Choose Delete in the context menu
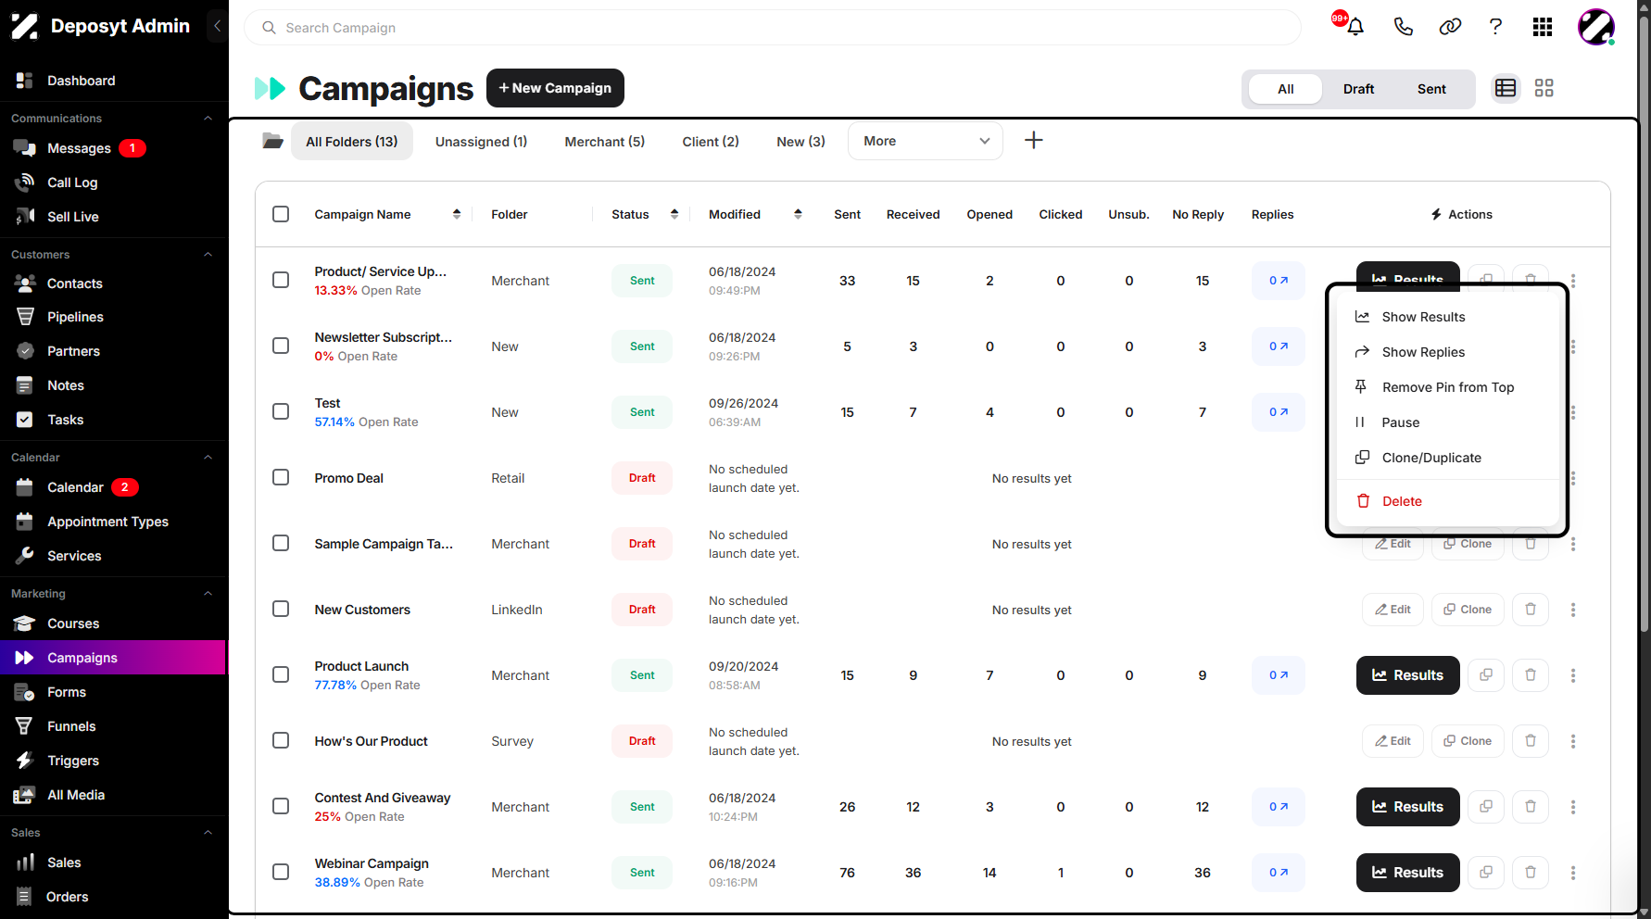Viewport: 1651px width, 919px height. pyautogui.click(x=1447, y=501)
